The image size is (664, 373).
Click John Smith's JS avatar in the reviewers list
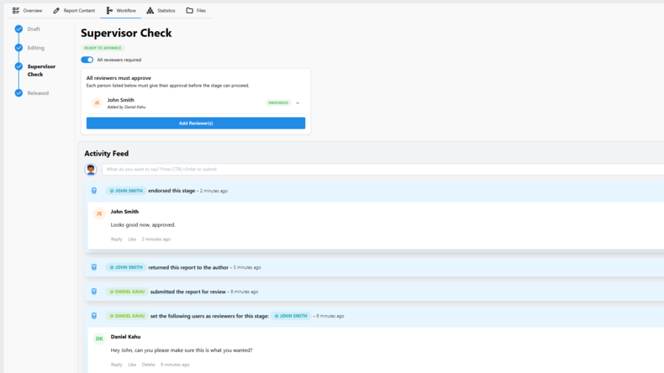click(x=97, y=102)
